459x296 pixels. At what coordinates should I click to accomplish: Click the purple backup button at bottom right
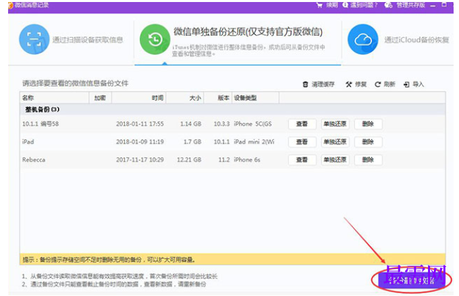coord(412,280)
